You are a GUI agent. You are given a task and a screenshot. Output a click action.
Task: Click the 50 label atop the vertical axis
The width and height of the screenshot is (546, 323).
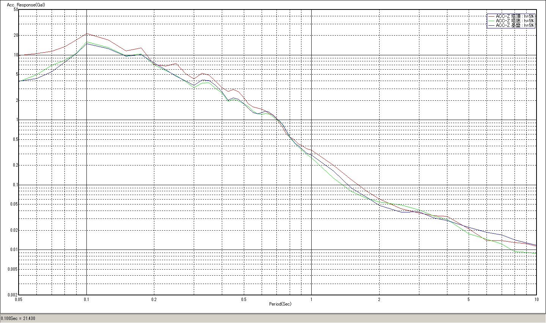[x=16, y=9]
